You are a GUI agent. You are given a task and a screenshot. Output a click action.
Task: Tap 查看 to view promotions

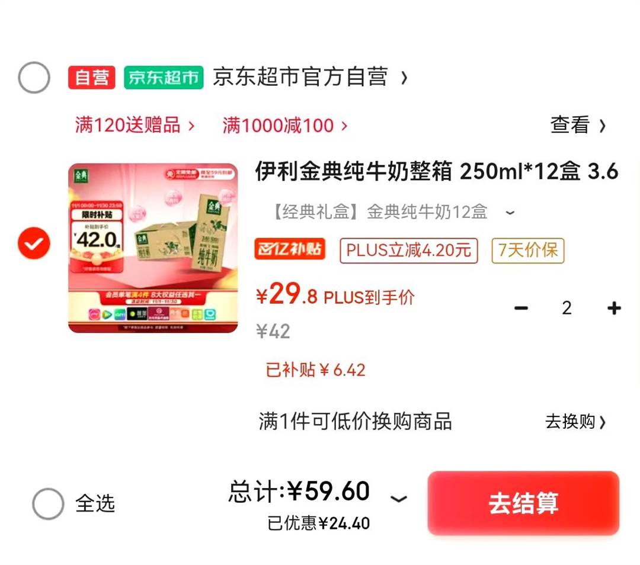pyautogui.click(x=578, y=125)
